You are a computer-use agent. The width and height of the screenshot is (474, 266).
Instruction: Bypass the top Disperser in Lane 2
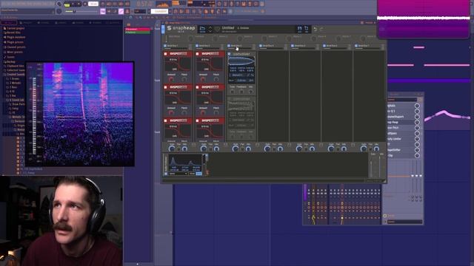198,54
